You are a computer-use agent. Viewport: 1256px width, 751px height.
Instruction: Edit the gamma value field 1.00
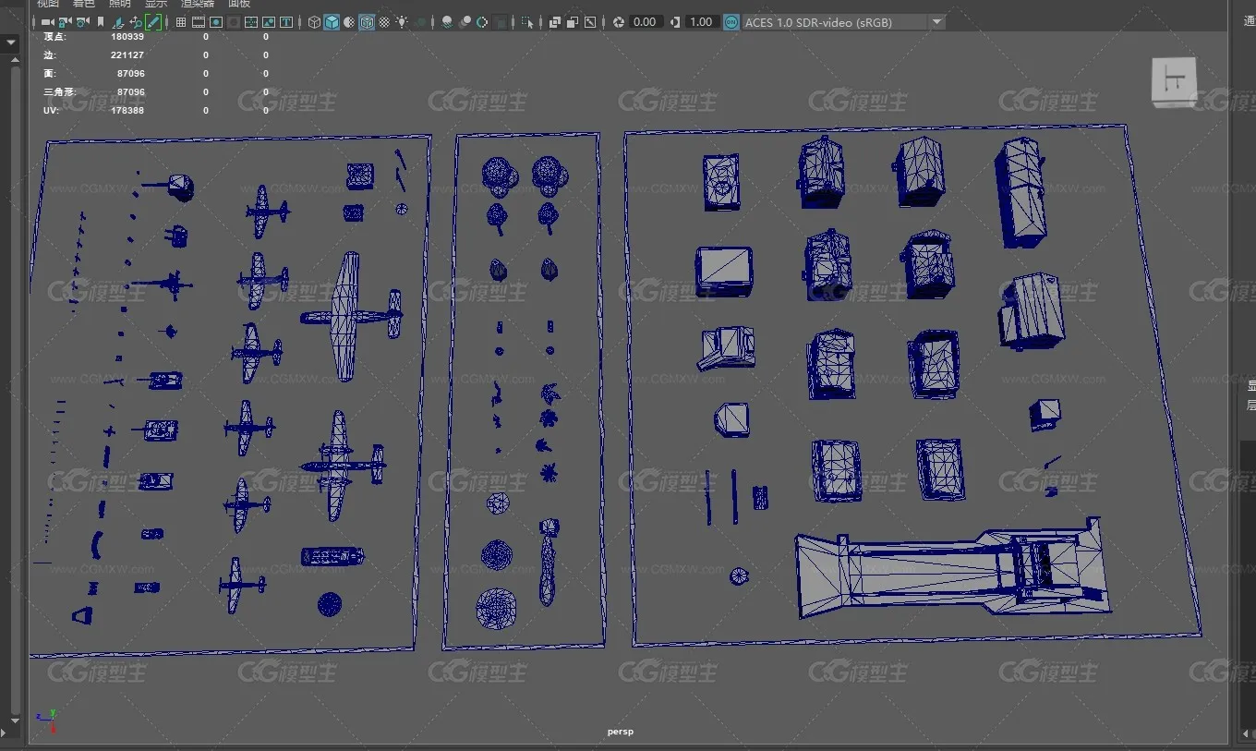pos(701,22)
